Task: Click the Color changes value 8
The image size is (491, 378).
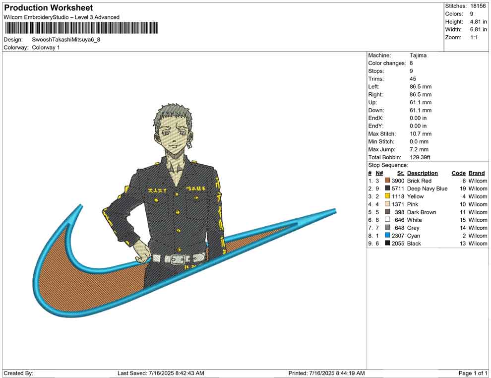Action: click(x=411, y=63)
